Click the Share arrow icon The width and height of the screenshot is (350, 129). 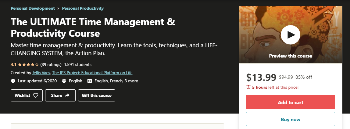coord(67,95)
